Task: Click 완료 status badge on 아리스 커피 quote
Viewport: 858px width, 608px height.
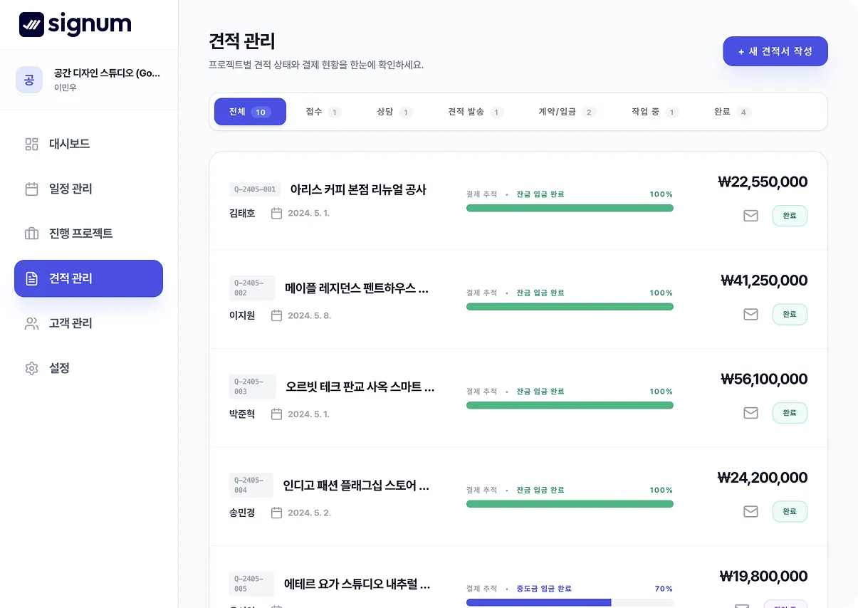Action: pos(790,216)
